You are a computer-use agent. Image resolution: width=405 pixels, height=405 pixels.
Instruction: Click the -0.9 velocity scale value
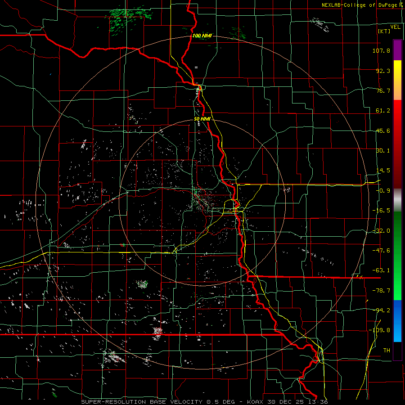(x=383, y=191)
